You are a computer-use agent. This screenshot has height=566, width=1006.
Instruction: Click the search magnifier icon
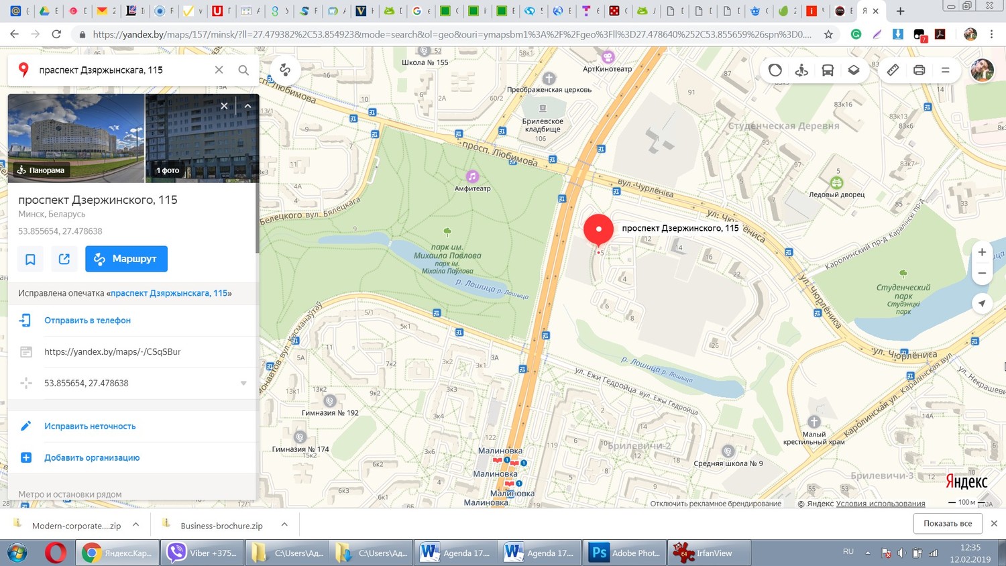click(x=243, y=70)
